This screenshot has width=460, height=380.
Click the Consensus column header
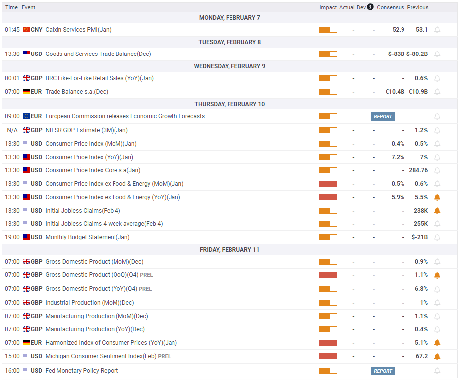pos(390,7)
